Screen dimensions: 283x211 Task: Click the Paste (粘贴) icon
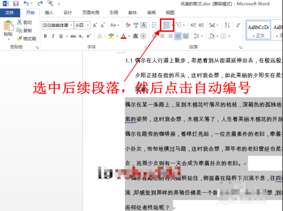[8, 26]
